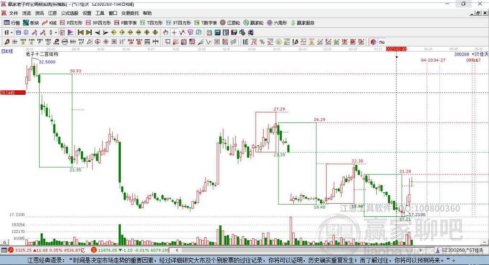489x265 pixels.
Task: Click the save floppy disk icon
Action: pyautogui.click(x=234, y=32)
